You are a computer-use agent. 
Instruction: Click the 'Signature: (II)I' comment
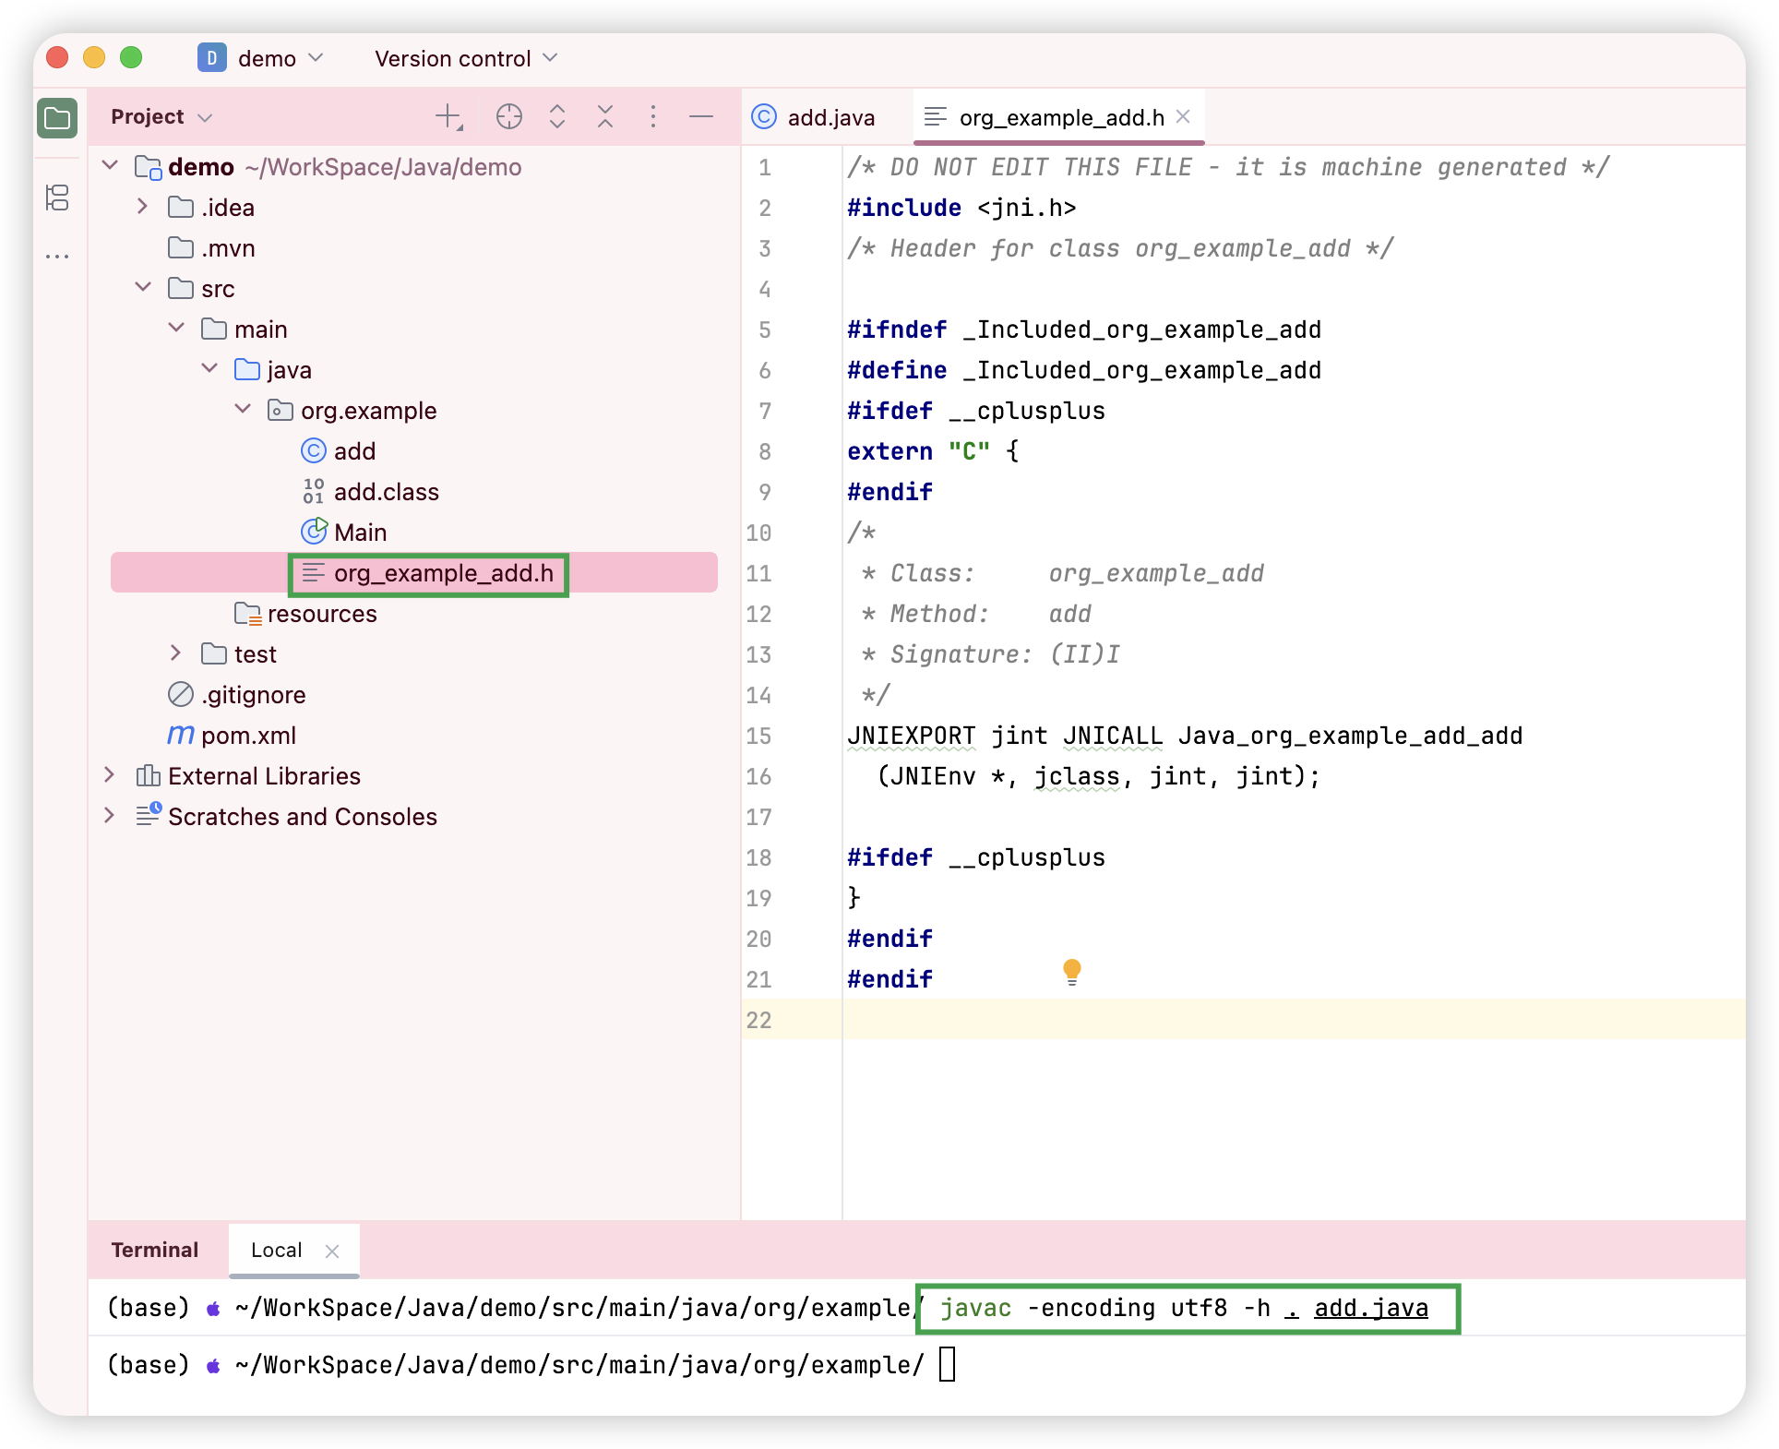[1004, 654]
